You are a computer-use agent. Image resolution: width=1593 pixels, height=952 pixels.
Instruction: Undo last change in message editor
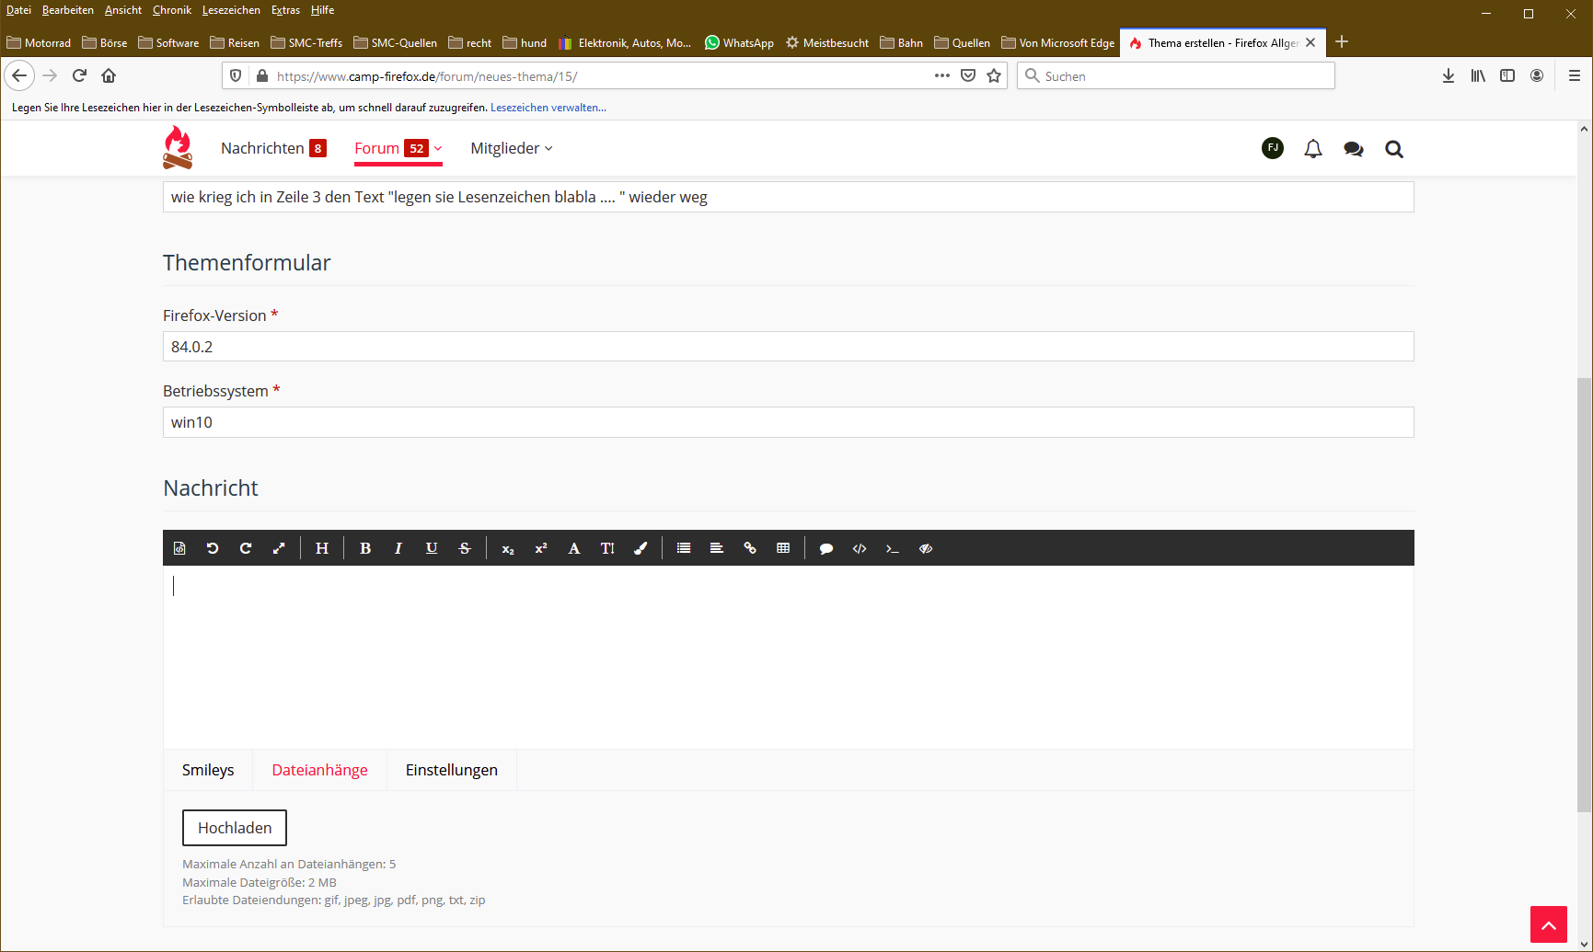[x=213, y=548]
